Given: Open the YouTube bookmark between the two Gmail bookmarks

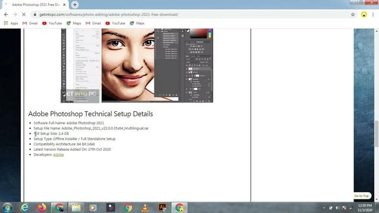Looking at the screenshot, I should tap(52, 23).
